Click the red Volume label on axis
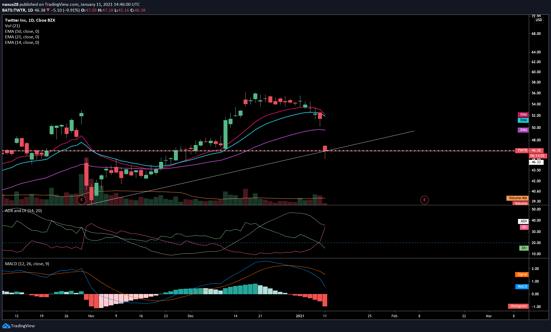 click(520, 203)
